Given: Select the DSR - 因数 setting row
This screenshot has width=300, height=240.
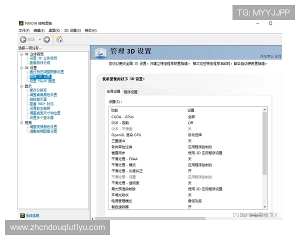Looking at the screenshot, I should [185, 123].
